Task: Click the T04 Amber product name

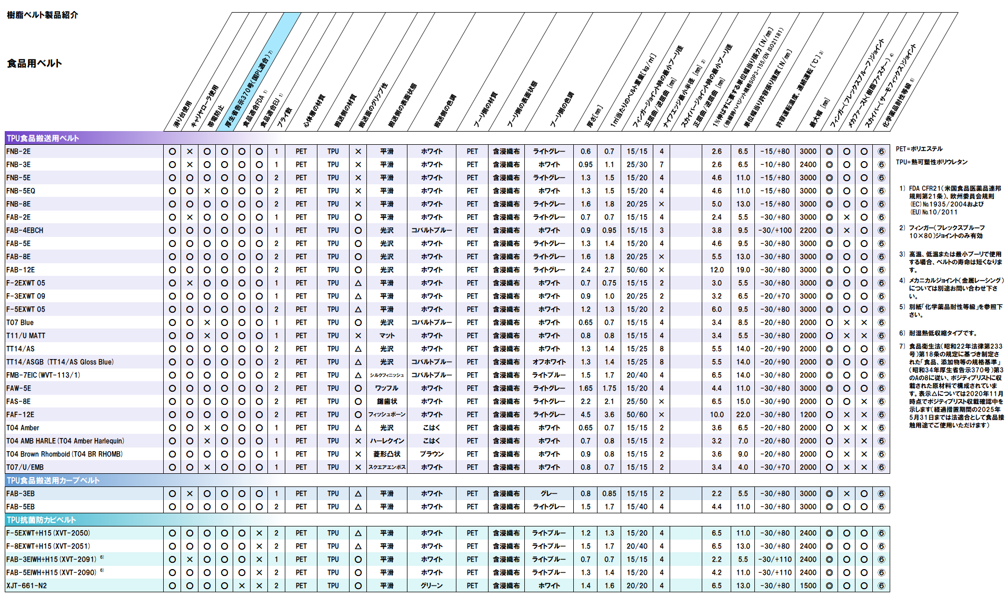Action: [x=23, y=428]
